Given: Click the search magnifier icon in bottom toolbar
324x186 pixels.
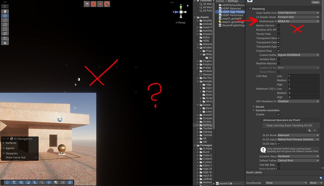Looking at the screenshot, I should click(x=42, y=182).
